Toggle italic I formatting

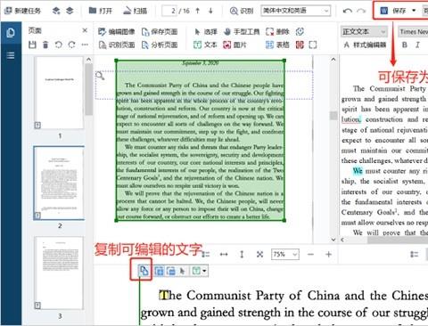[417, 45]
